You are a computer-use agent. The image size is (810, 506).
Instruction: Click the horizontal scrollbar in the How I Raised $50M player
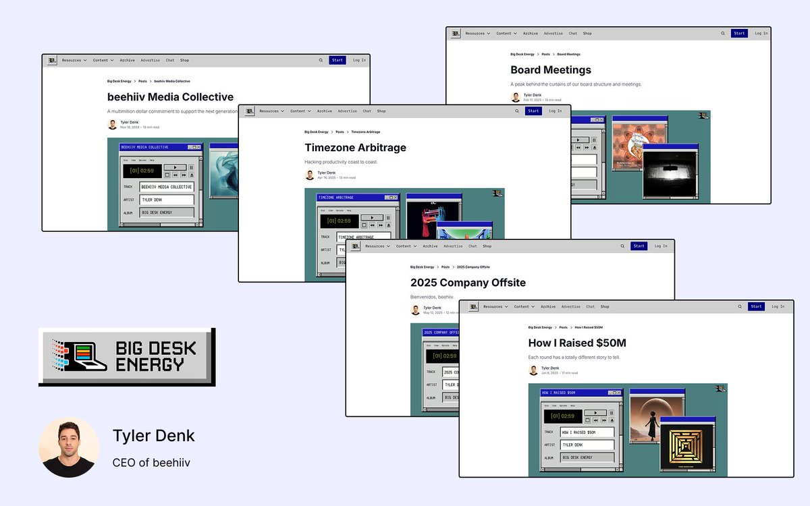pyautogui.click(x=580, y=470)
